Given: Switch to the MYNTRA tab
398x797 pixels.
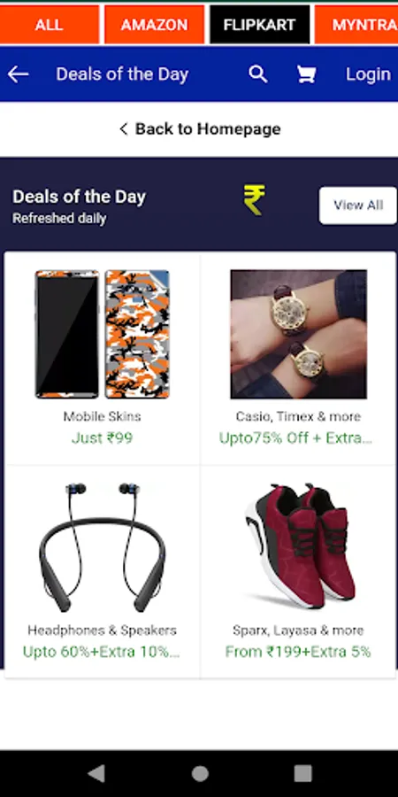Looking at the screenshot, I should [356, 25].
